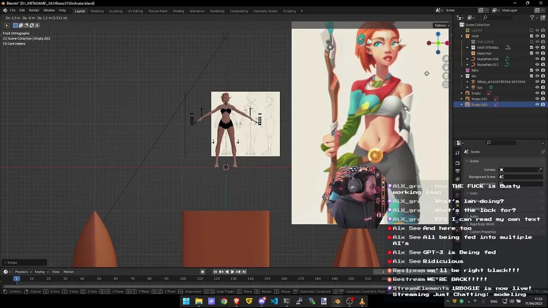Pin the properties editor context
The height and width of the screenshot is (308, 548).
click(x=543, y=152)
